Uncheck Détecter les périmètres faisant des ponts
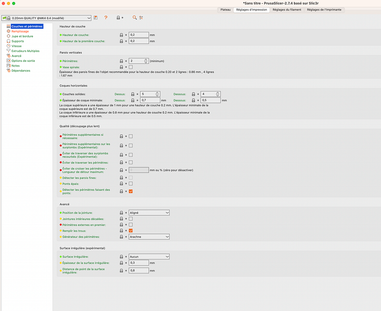Viewport: 381px width, 311px height. click(131, 192)
